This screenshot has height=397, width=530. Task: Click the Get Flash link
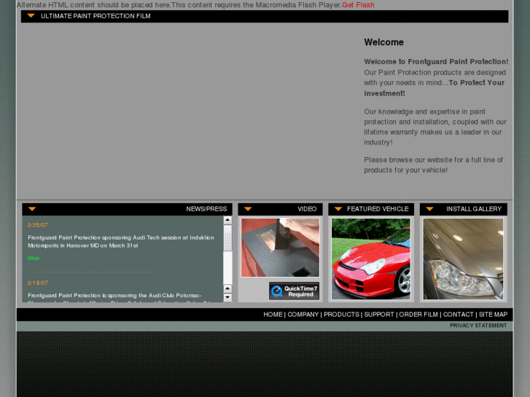pos(358,5)
